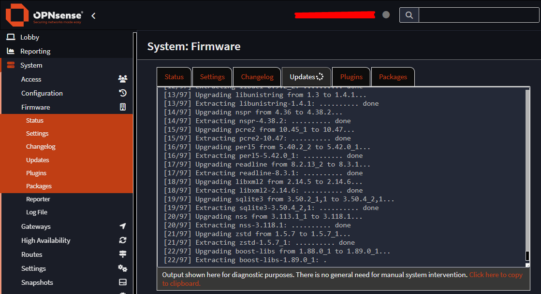Click log line 'Extracting boost-libs-1.89.0_1'
The image size is (541, 294).
(245, 260)
